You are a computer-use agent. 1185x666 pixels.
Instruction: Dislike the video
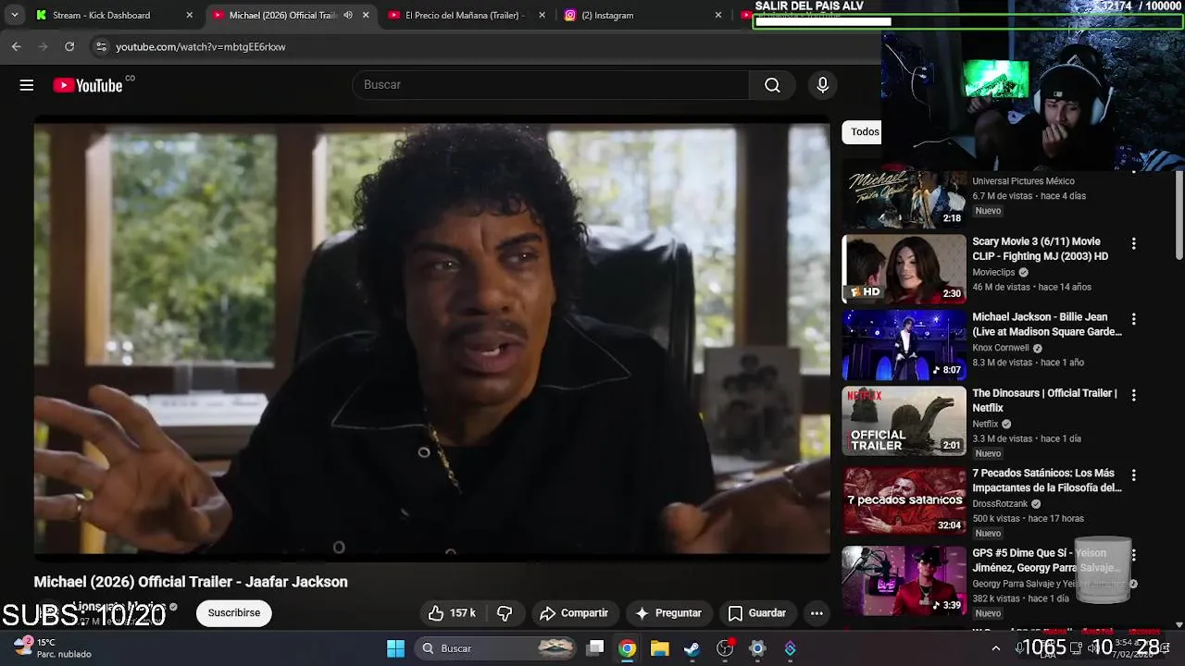[505, 613]
